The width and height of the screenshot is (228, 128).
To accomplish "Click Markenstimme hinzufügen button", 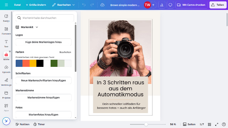I will click(x=43, y=97).
